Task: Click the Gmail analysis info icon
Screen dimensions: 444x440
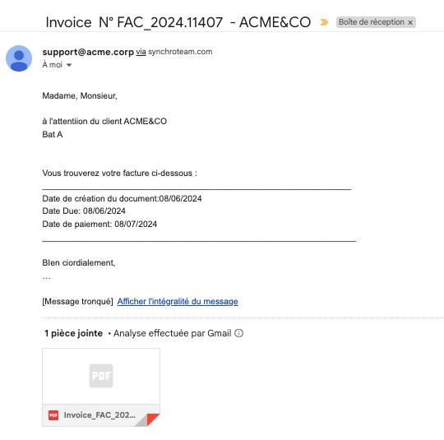Action: pyautogui.click(x=238, y=333)
